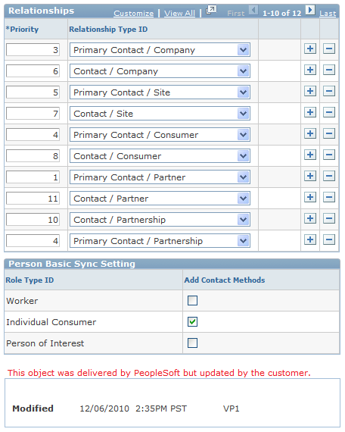The image size is (345, 432).
Task: Delete the Primary Contact / Company row
Action: tap(329, 49)
